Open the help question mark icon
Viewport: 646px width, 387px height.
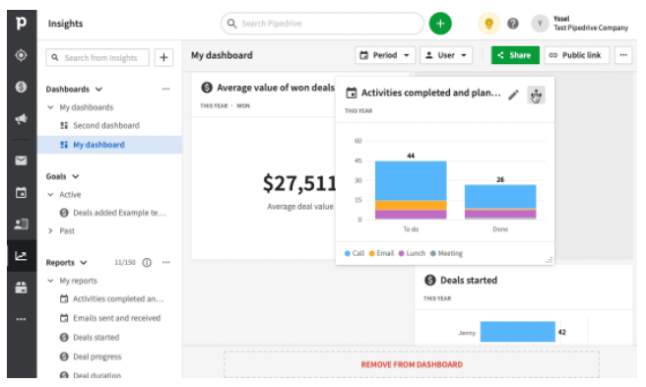point(513,24)
